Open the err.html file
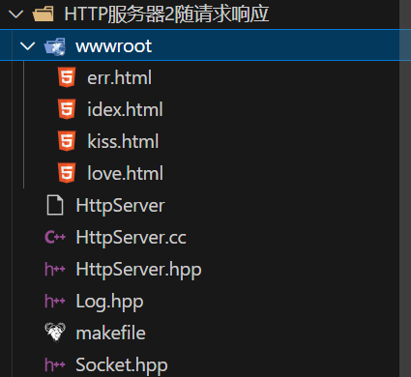Viewport: 411px width, 377px height. (119, 77)
